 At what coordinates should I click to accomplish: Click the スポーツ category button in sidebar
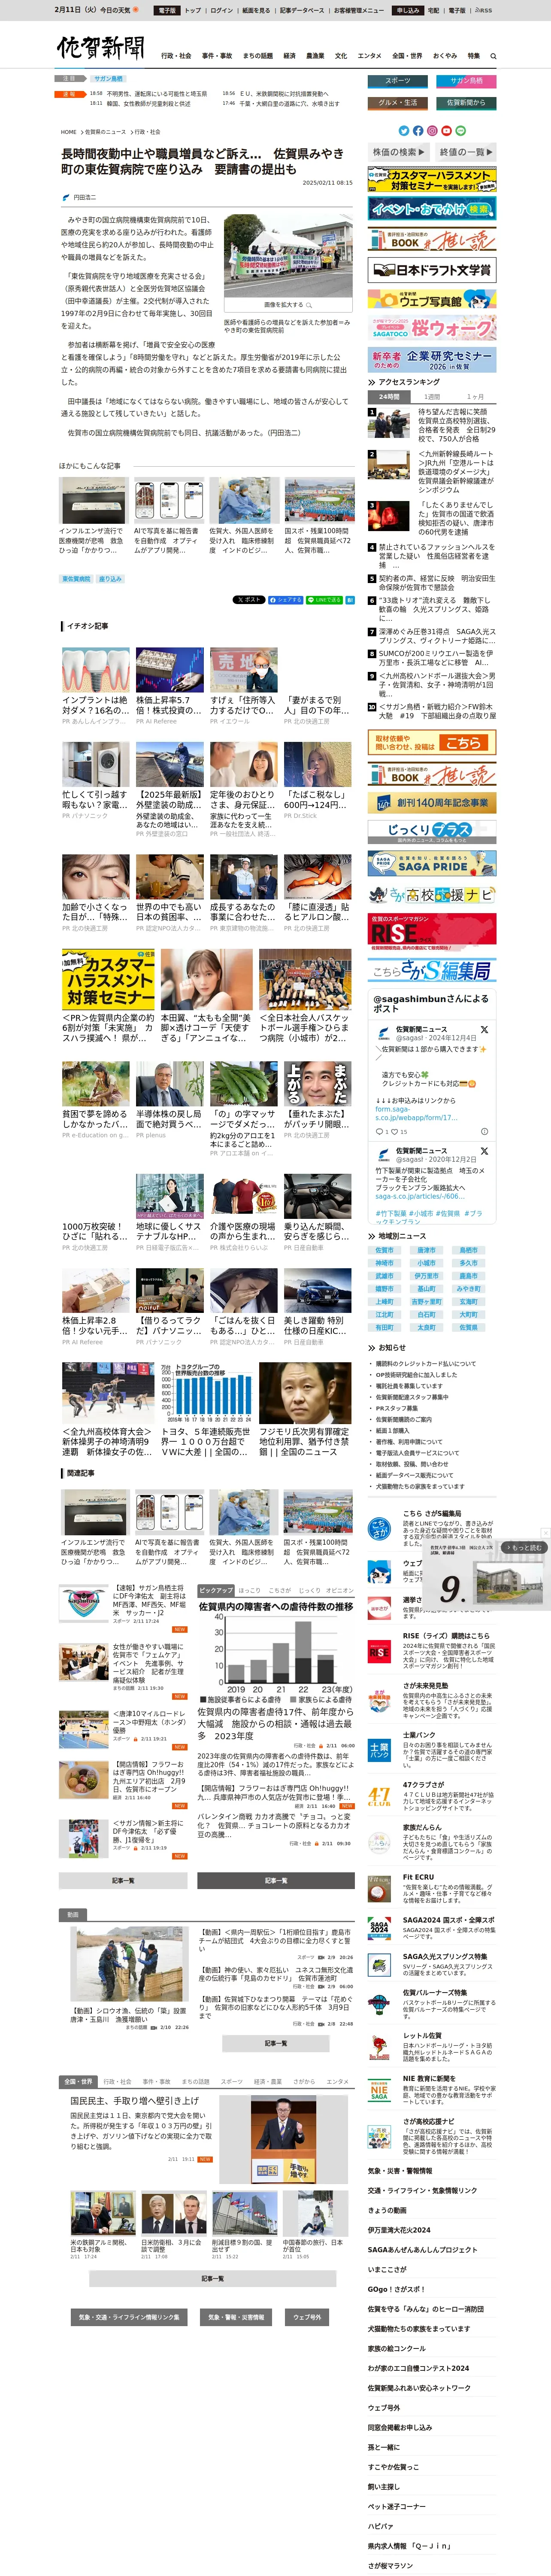[398, 81]
